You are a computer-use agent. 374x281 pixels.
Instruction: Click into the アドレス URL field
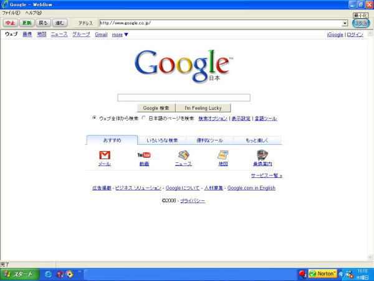point(221,23)
